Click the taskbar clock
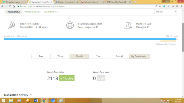This screenshot has width=184, height=103. click(178, 100)
